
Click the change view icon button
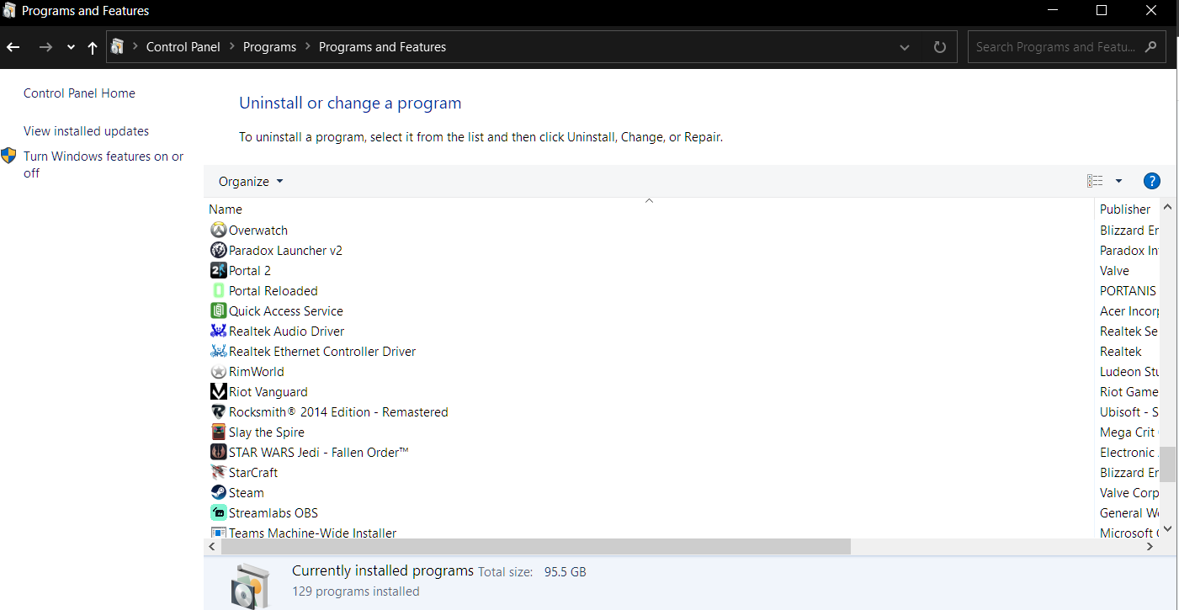[x=1095, y=181]
